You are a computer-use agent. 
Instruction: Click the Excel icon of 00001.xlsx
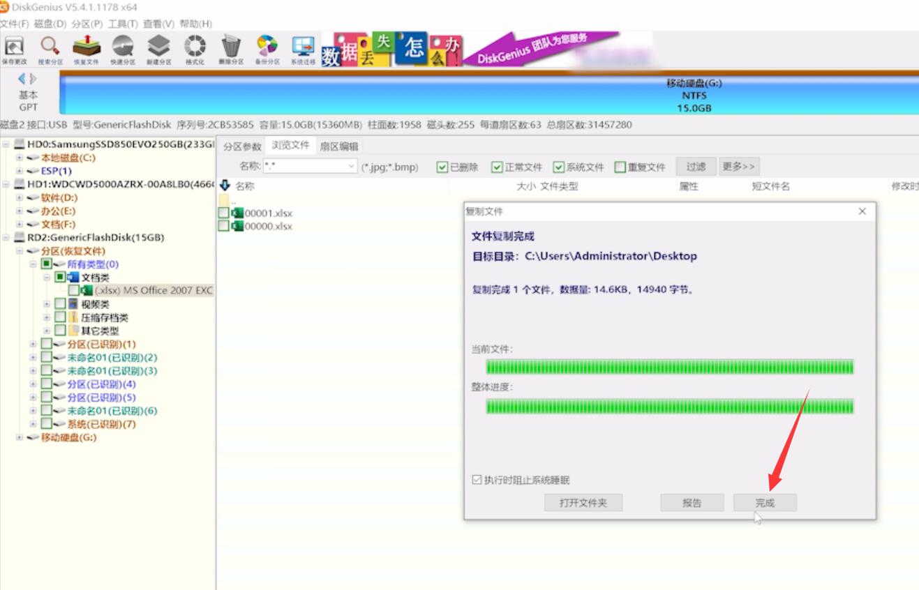point(237,213)
